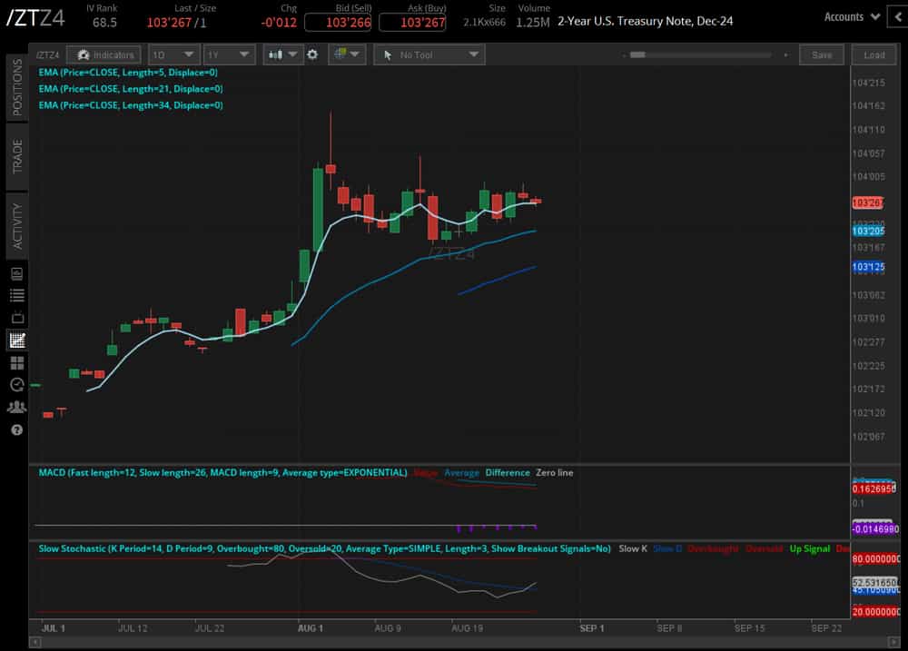Click the zoom slider right arrow
The height and width of the screenshot is (651, 908).
(x=785, y=55)
